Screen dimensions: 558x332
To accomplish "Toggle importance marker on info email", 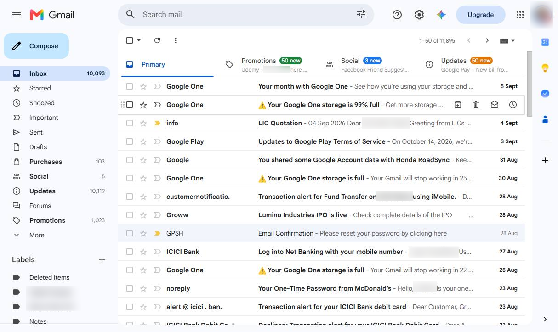I will 157,123.
